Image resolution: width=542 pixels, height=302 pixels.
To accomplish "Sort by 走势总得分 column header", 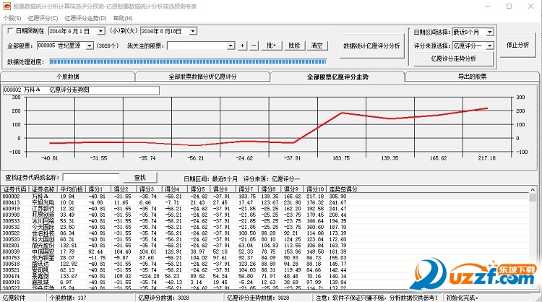I will click(x=343, y=189).
